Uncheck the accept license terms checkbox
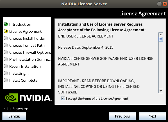The width and height of the screenshot is (168, 122). 63,98
